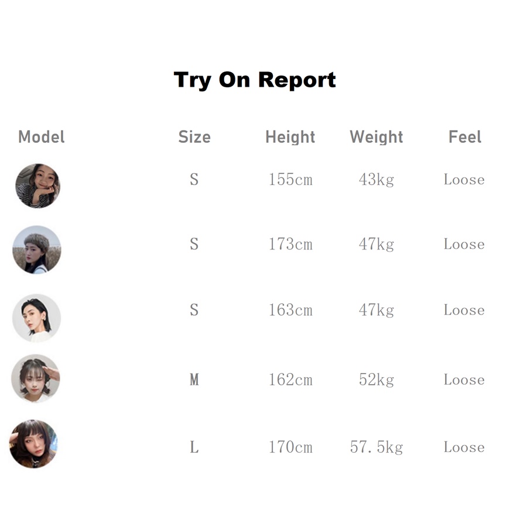Click the 163cm height value
The height and width of the screenshot is (527, 527).
tap(290, 310)
